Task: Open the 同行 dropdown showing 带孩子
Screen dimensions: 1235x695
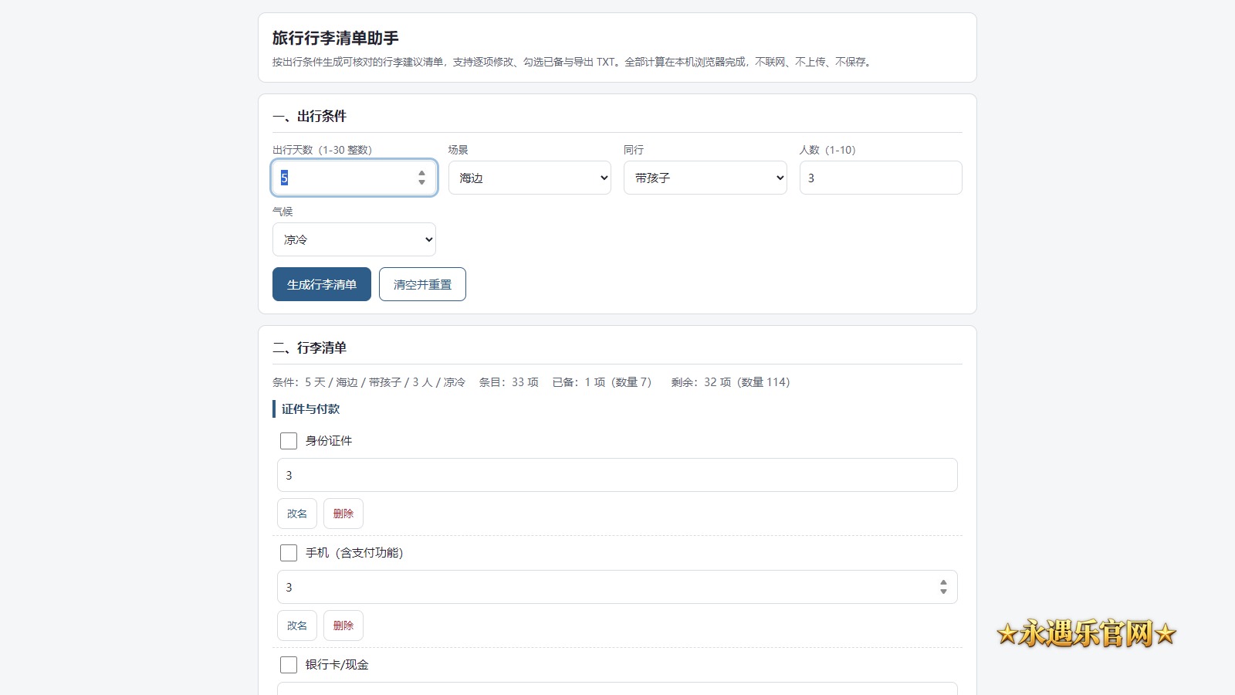Action: pos(705,178)
